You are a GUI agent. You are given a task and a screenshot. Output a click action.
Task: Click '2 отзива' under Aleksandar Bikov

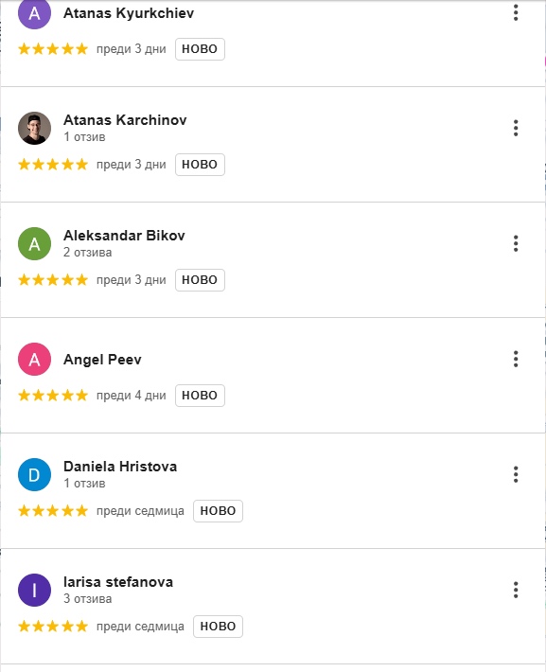[x=87, y=253]
